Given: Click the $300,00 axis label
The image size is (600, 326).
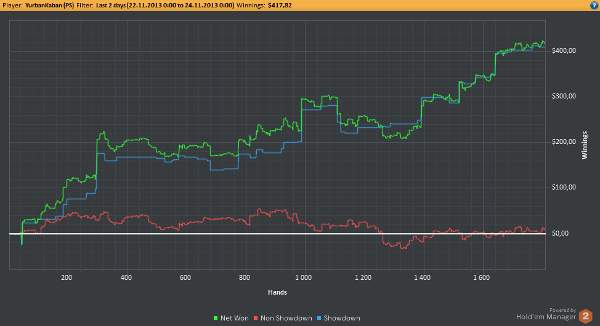Looking at the screenshot, I should [x=564, y=97].
